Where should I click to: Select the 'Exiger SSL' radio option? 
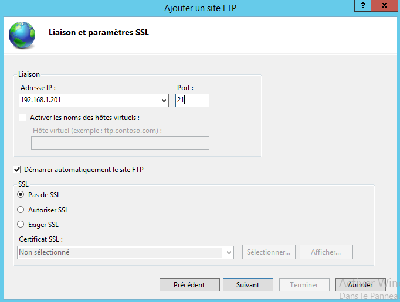(21, 225)
